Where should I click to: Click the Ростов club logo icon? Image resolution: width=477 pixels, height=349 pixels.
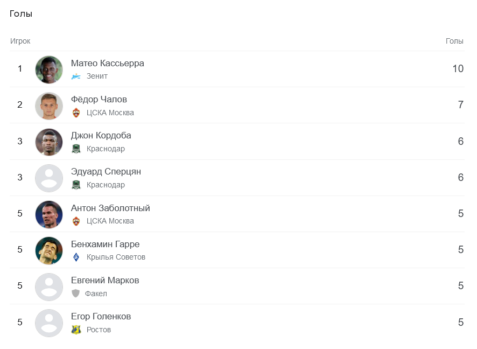click(x=76, y=330)
